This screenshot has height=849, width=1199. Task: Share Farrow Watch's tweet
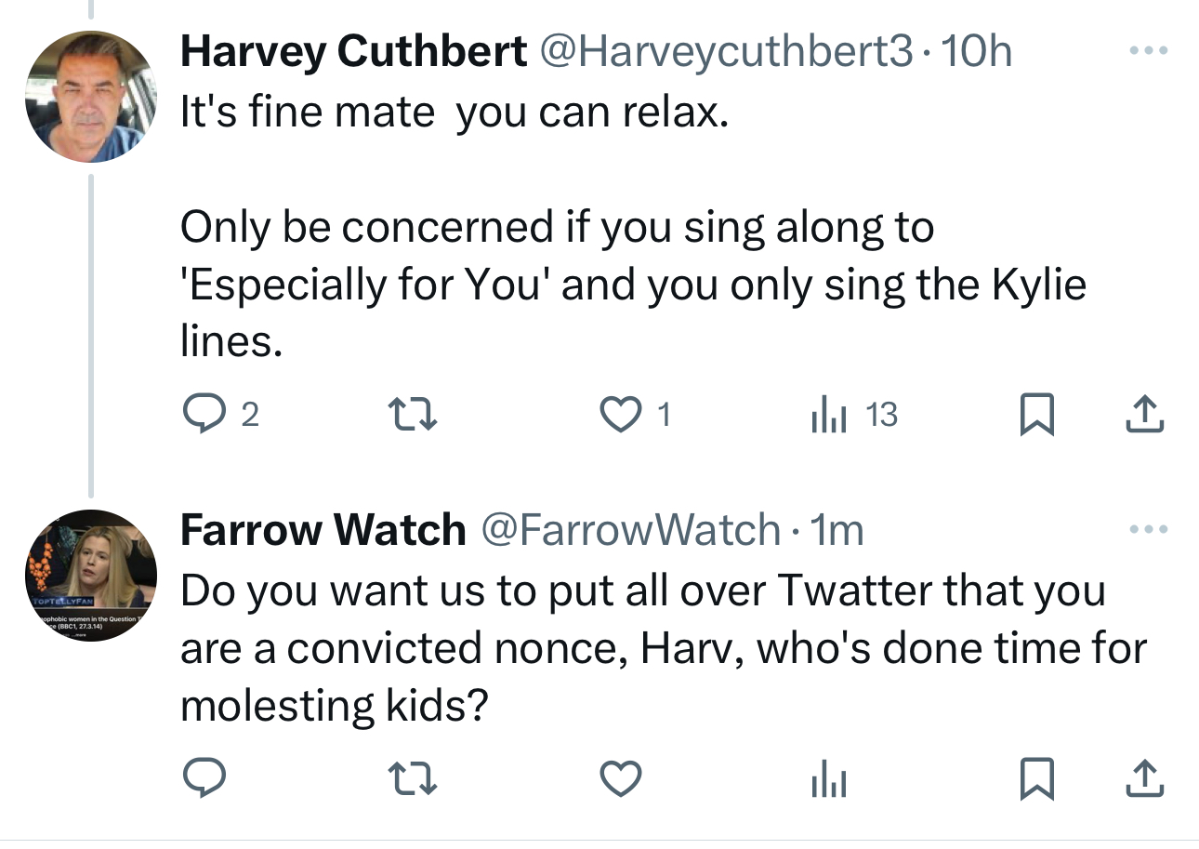[x=1145, y=779]
